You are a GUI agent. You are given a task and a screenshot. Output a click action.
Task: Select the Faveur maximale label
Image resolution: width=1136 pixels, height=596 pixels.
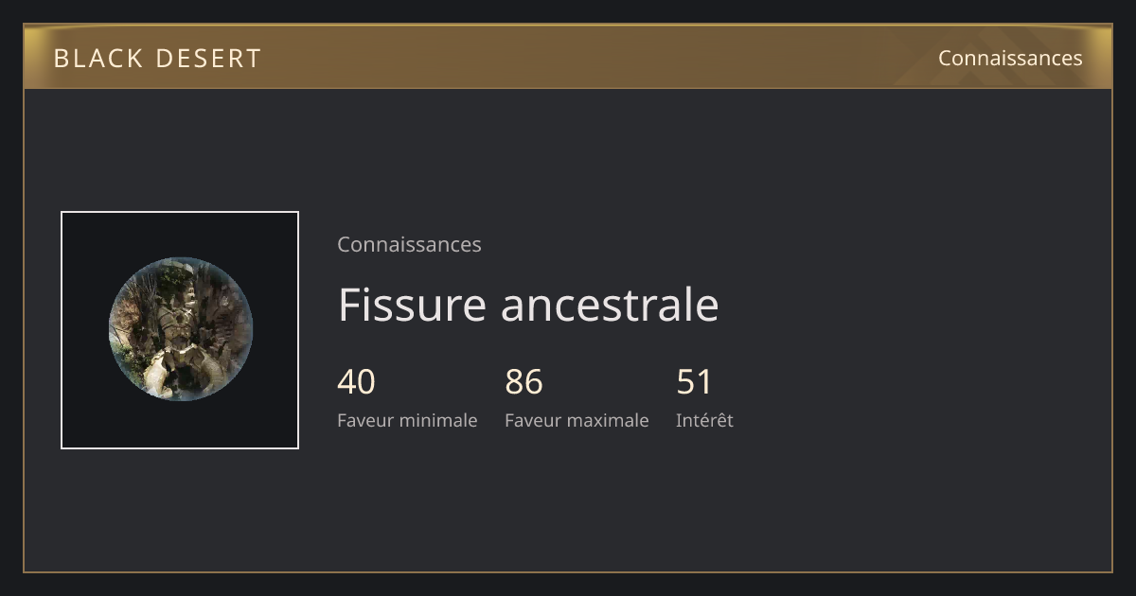click(577, 420)
